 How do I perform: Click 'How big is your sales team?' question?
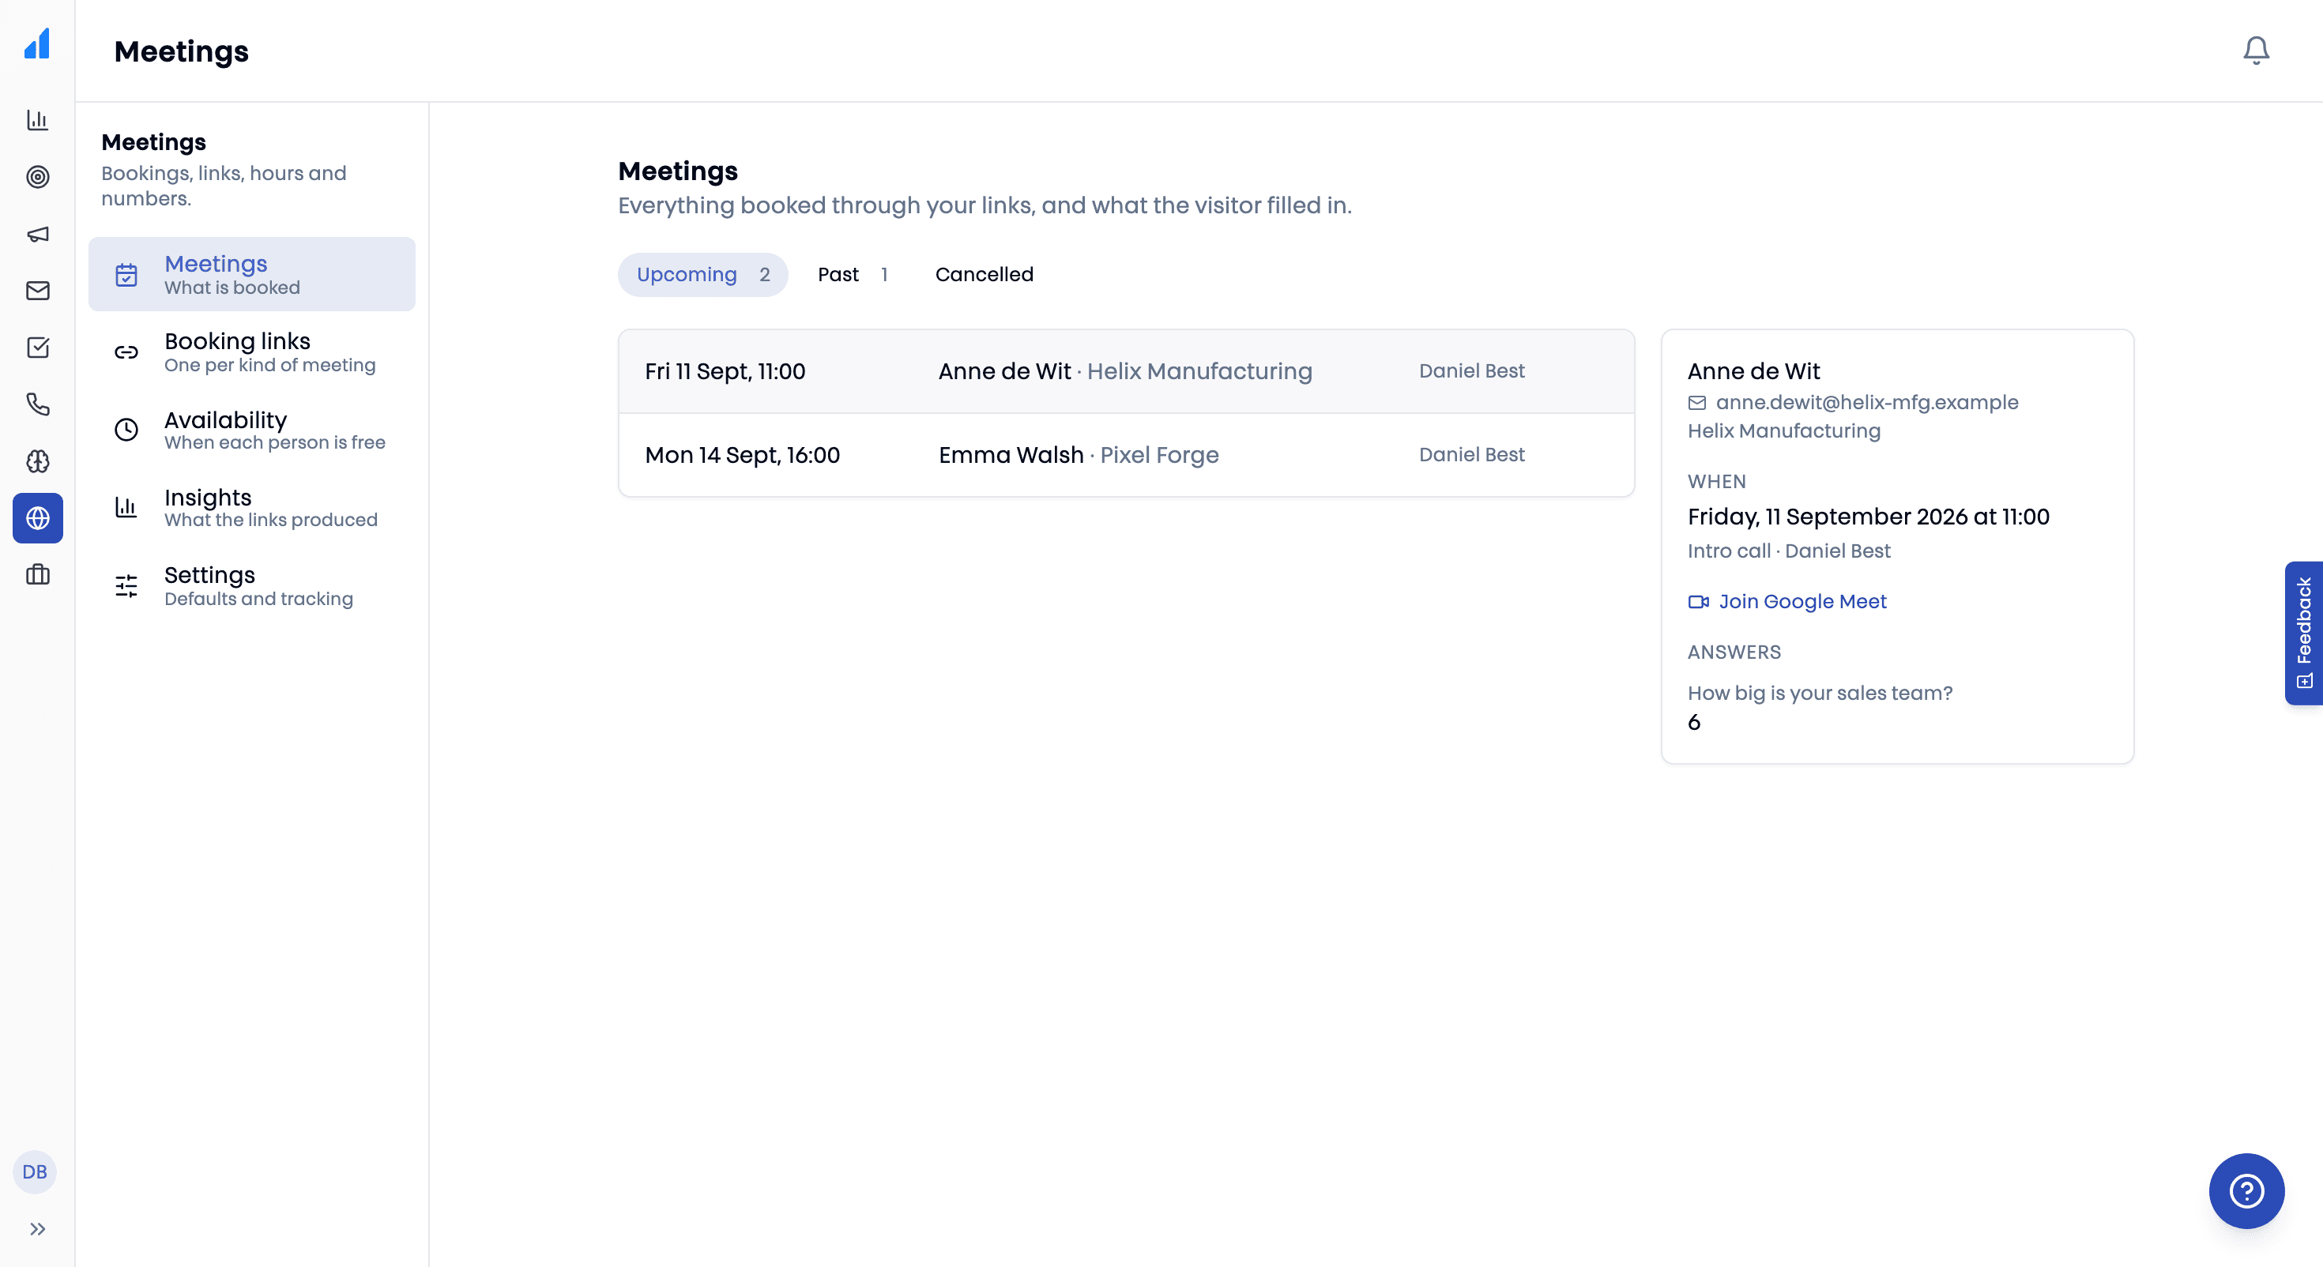click(1819, 694)
